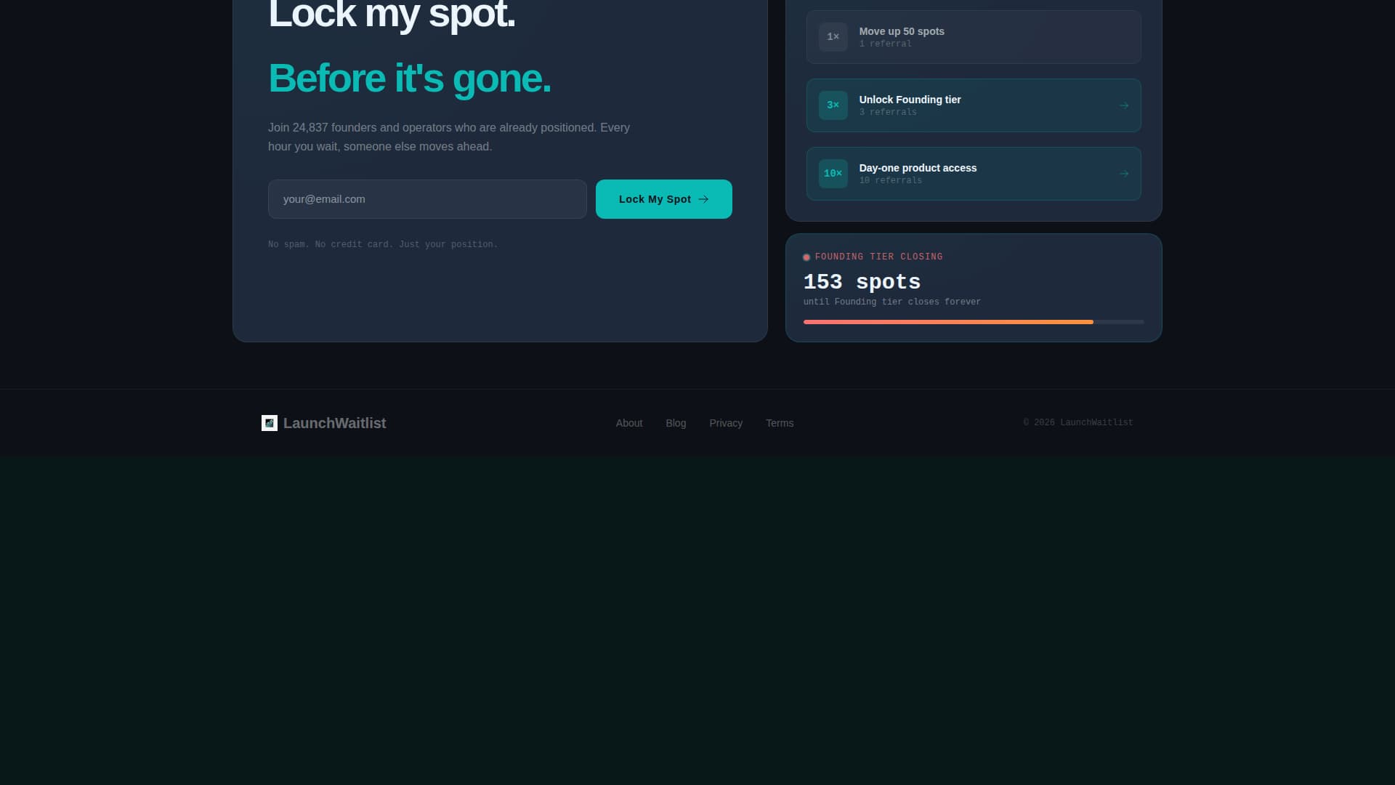Focus the your@email.com input field

tap(427, 199)
